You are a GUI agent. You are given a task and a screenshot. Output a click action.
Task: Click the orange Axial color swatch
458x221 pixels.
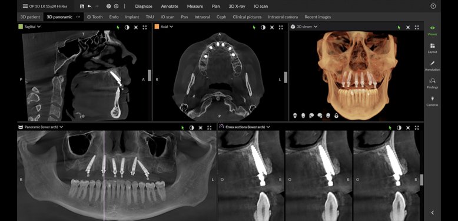coord(157,27)
